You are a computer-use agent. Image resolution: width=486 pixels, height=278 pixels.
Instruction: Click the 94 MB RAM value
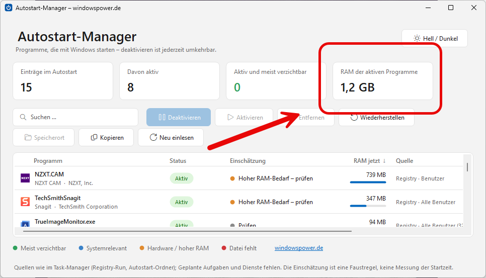(x=377, y=222)
